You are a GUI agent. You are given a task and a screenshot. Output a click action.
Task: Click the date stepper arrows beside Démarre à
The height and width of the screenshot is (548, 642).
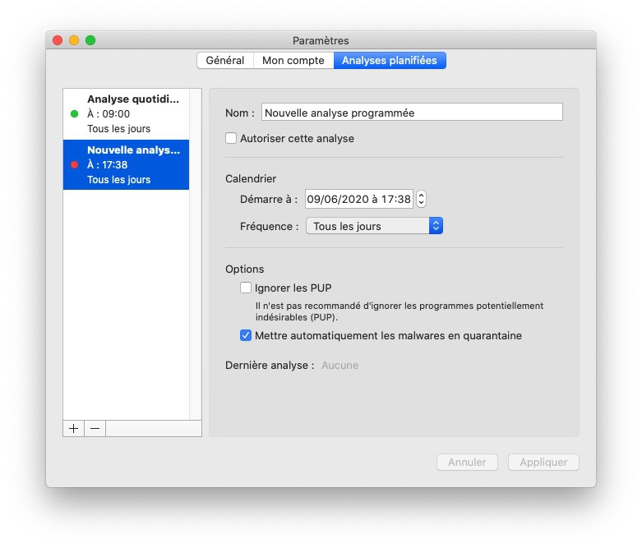tap(421, 199)
